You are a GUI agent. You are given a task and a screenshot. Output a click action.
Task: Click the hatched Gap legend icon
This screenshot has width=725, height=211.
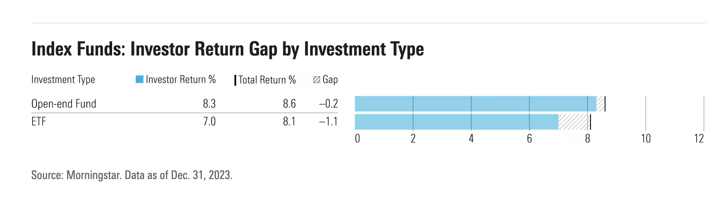tap(317, 80)
